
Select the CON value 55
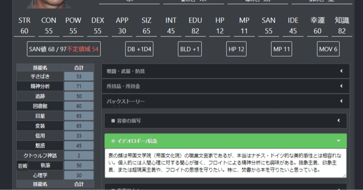click(x=49, y=31)
